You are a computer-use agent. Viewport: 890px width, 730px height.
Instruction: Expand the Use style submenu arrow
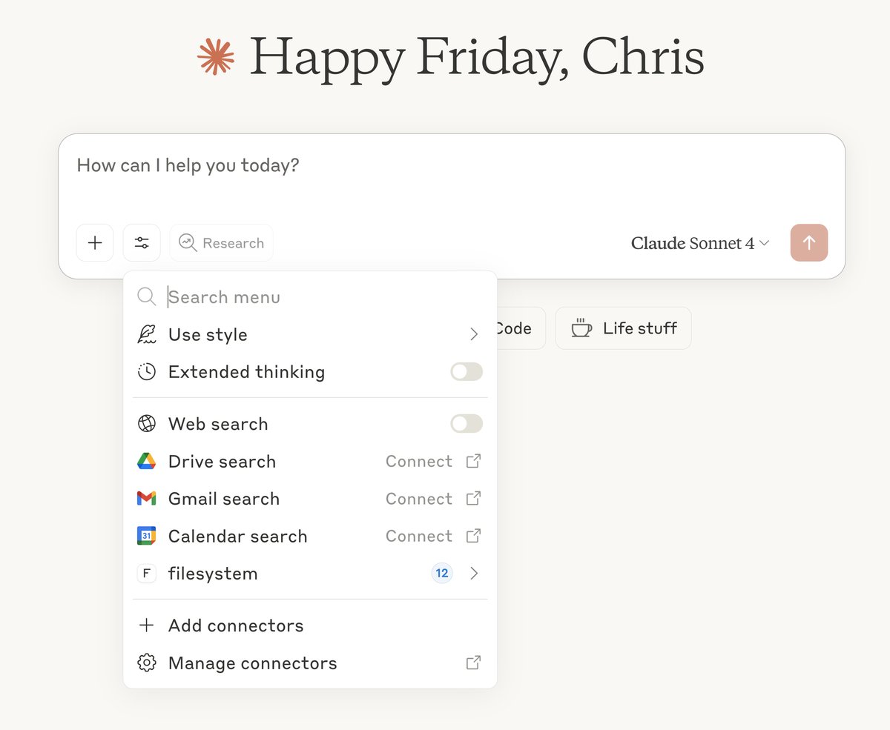474,335
